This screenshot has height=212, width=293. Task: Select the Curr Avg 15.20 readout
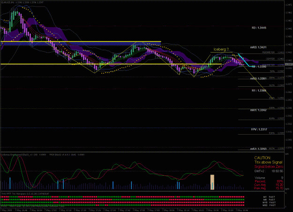pyautogui.click(x=269, y=185)
